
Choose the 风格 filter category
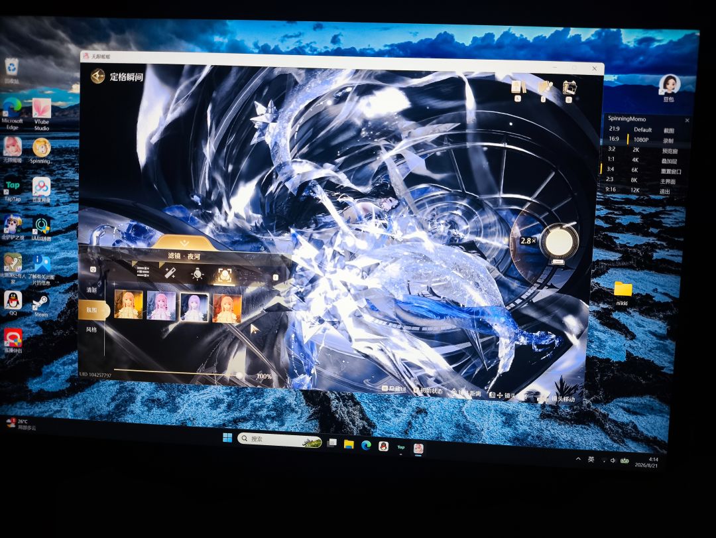pos(91,329)
